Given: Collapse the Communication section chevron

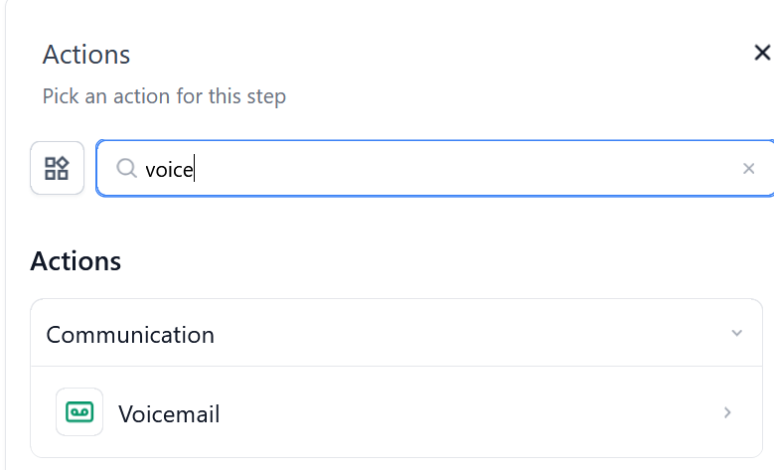Looking at the screenshot, I should tap(736, 333).
